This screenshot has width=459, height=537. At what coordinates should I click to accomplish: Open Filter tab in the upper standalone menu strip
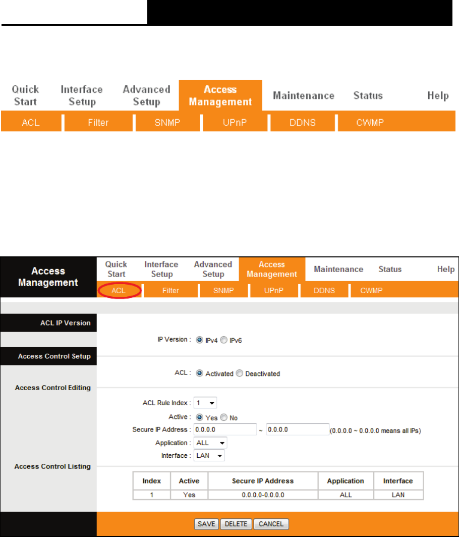98,123
